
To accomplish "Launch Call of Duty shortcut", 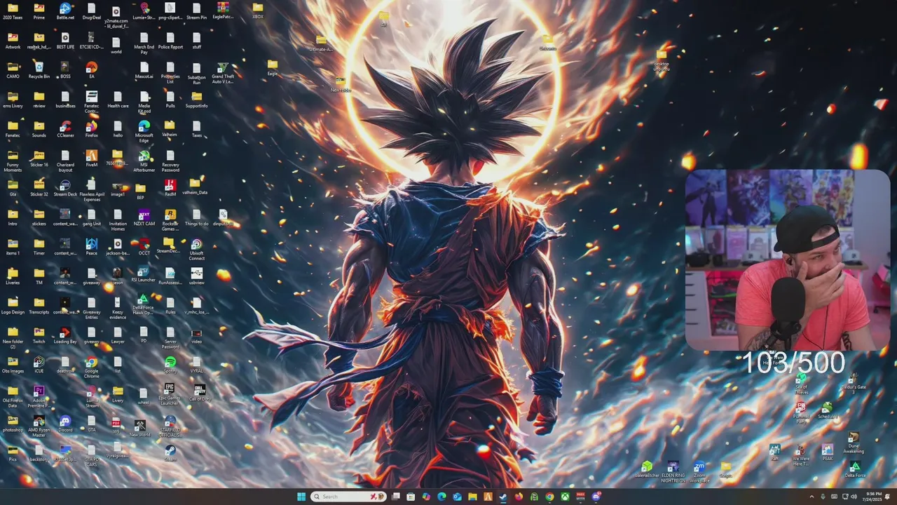I will click(x=200, y=393).
